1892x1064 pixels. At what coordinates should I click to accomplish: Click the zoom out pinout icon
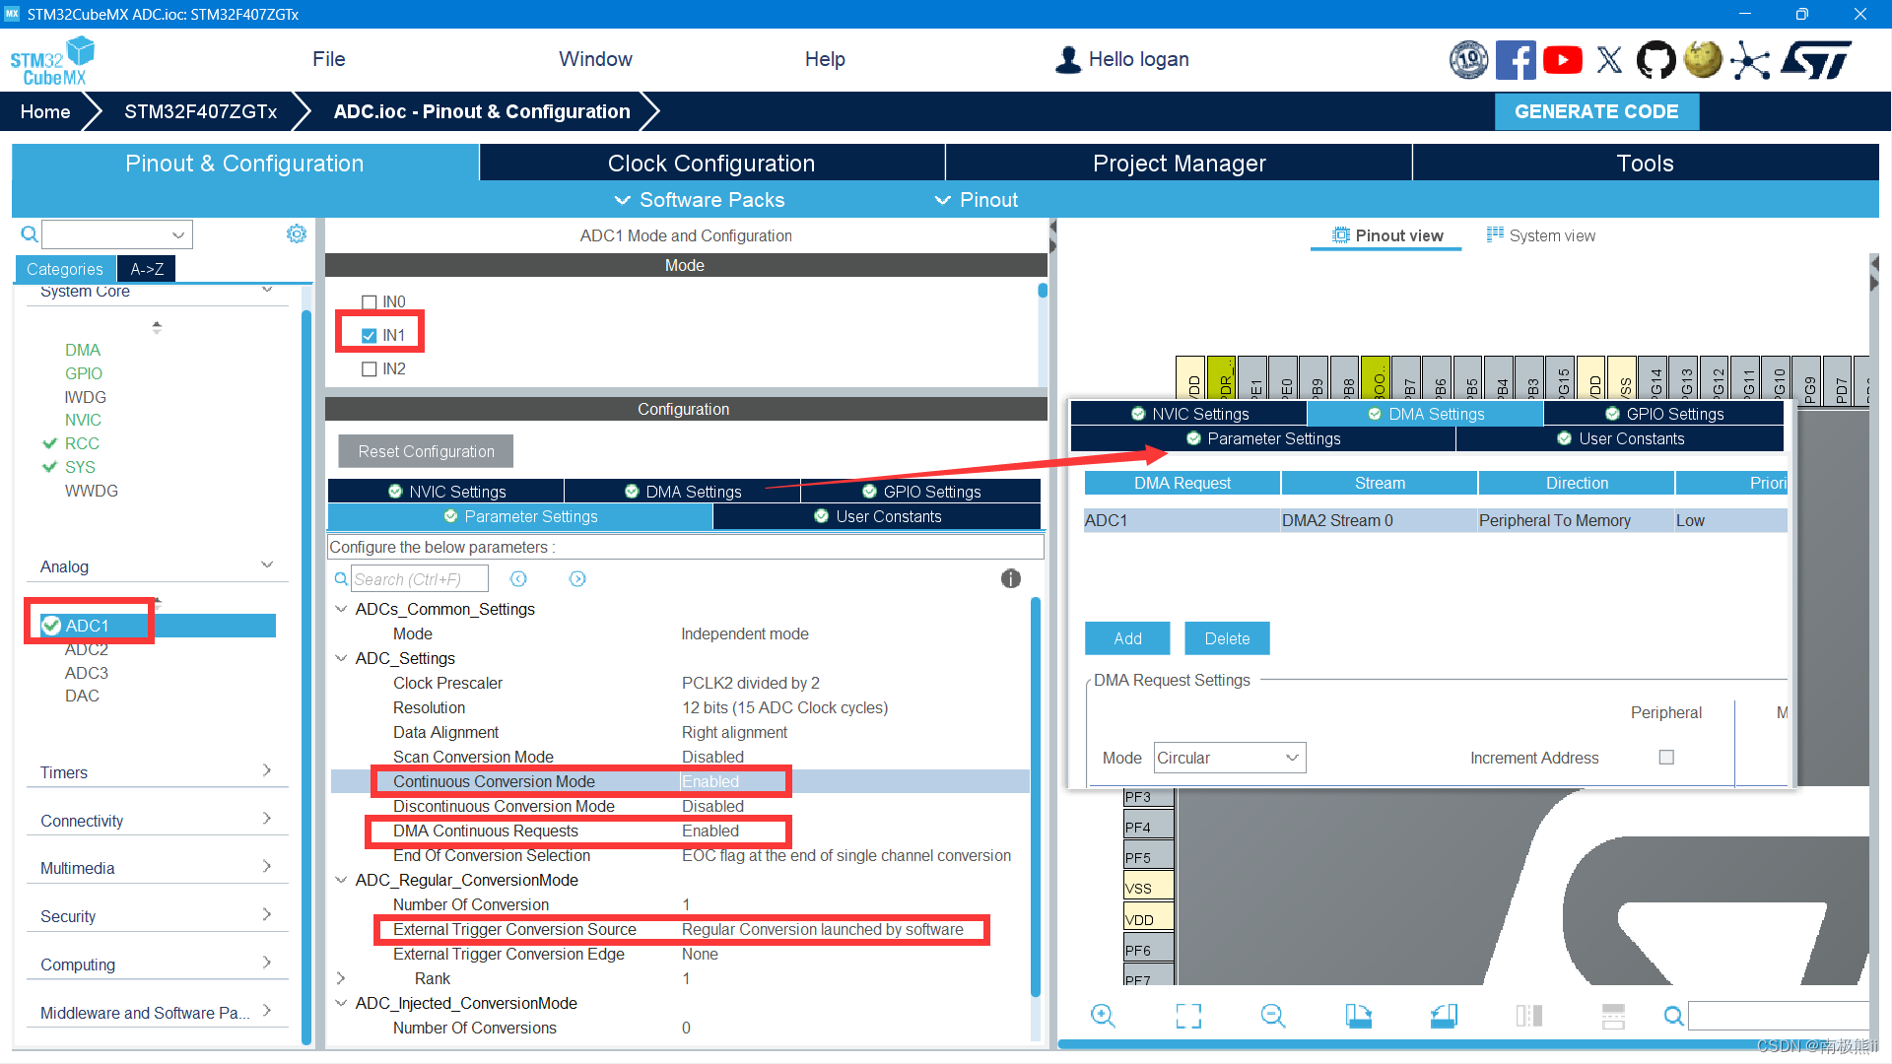(x=1272, y=1016)
